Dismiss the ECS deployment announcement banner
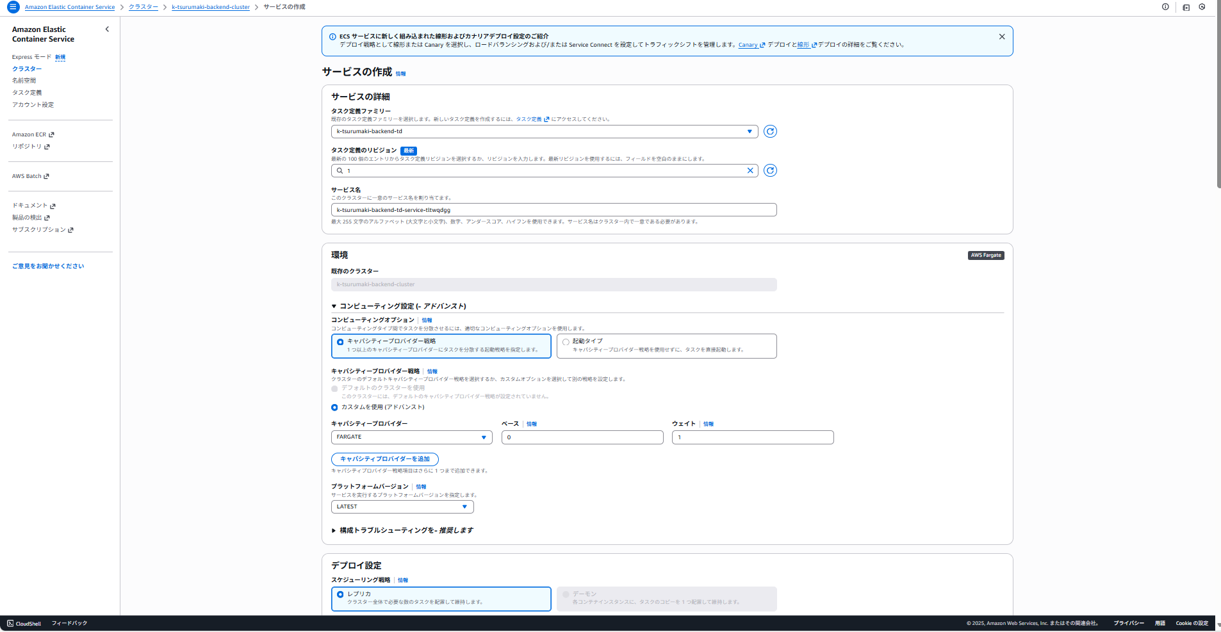 tap(1002, 36)
